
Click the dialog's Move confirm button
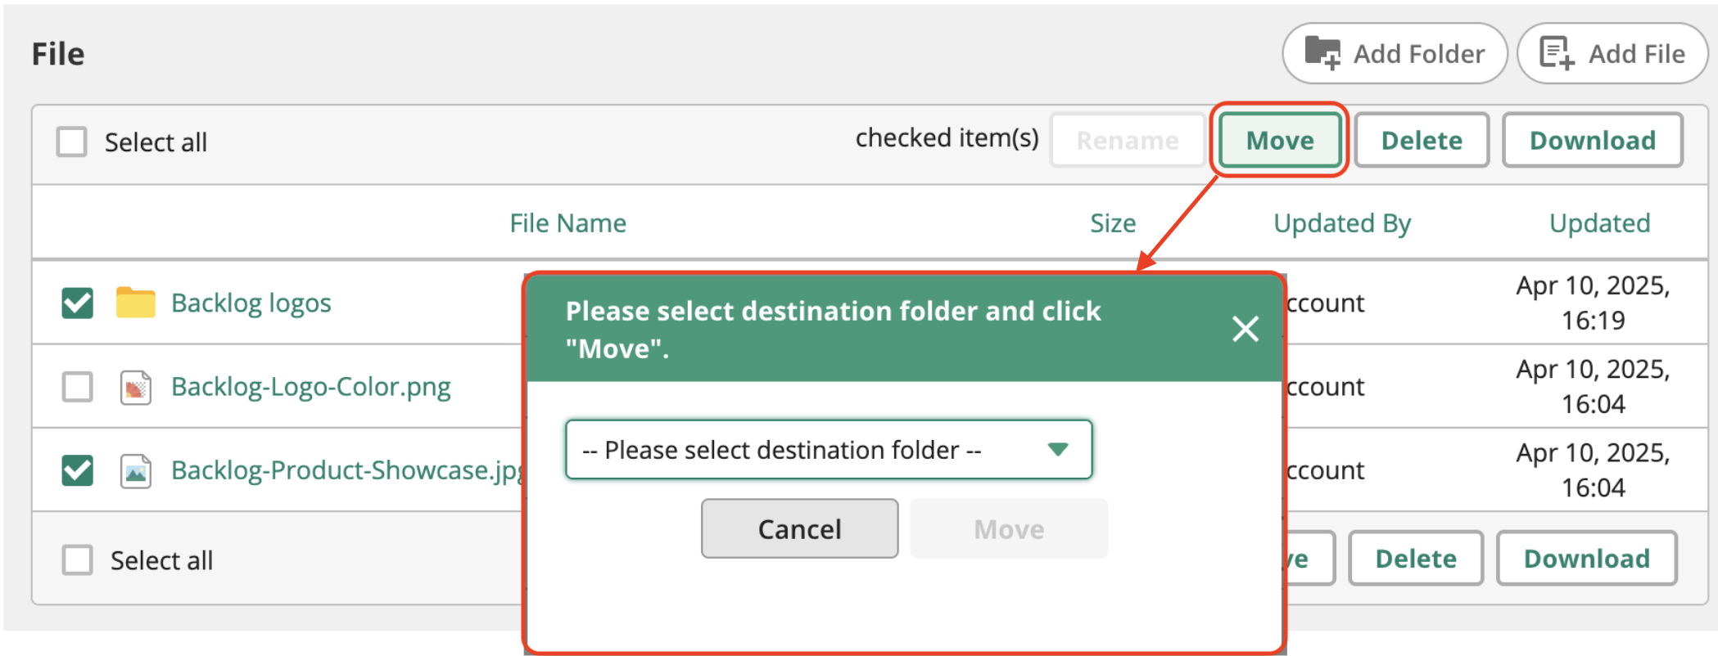point(1009,528)
